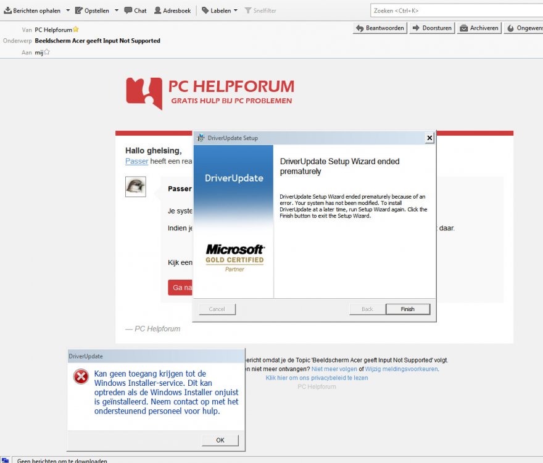Click the Zoeken search field
543x463 pixels.
(x=457, y=10)
